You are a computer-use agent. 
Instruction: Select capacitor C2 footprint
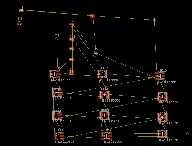(71, 49)
